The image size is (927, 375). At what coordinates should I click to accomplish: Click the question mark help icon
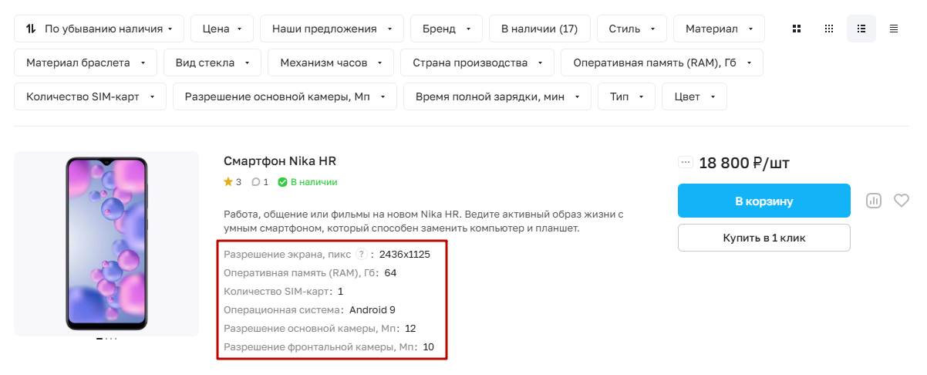361,255
